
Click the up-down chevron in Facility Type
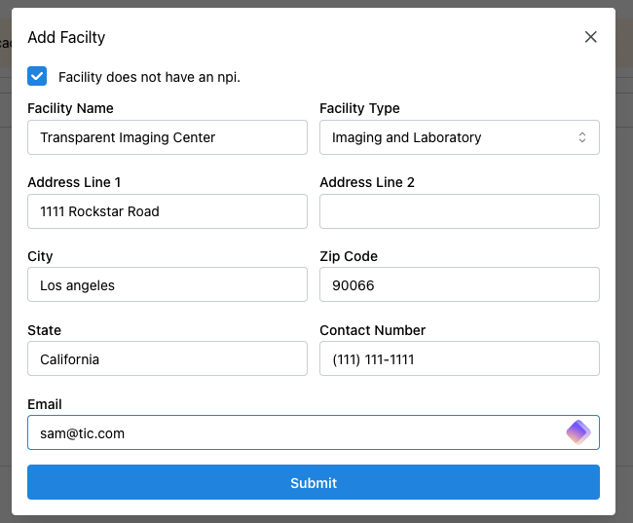tap(582, 137)
